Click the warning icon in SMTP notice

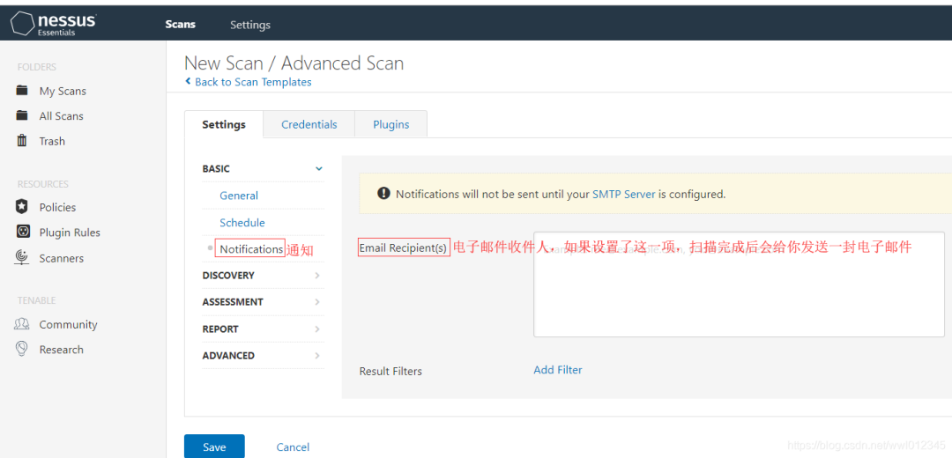(x=383, y=194)
